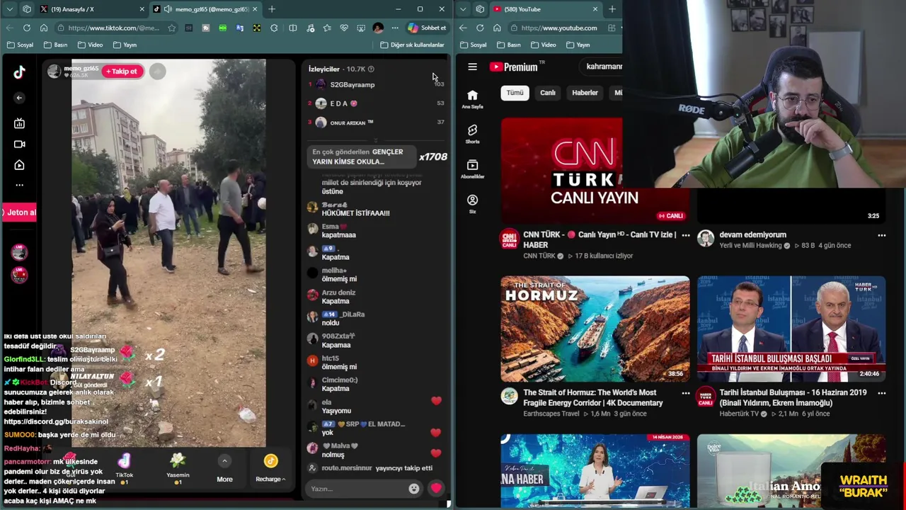Image resolution: width=906 pixels, height=510 pixels.
Task: Expand the Recharge coins menu
Action: pos(270,469)
